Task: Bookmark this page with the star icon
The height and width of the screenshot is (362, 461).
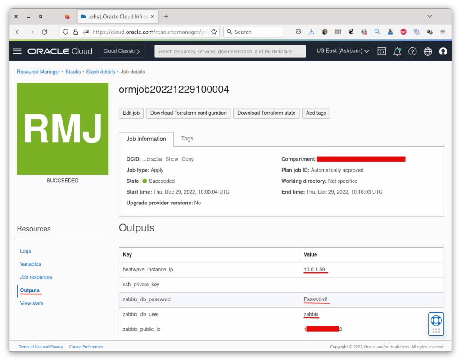Action: pos(214,32)
